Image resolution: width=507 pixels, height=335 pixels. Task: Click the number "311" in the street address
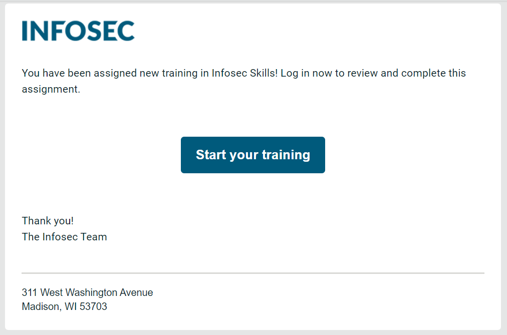30,292
